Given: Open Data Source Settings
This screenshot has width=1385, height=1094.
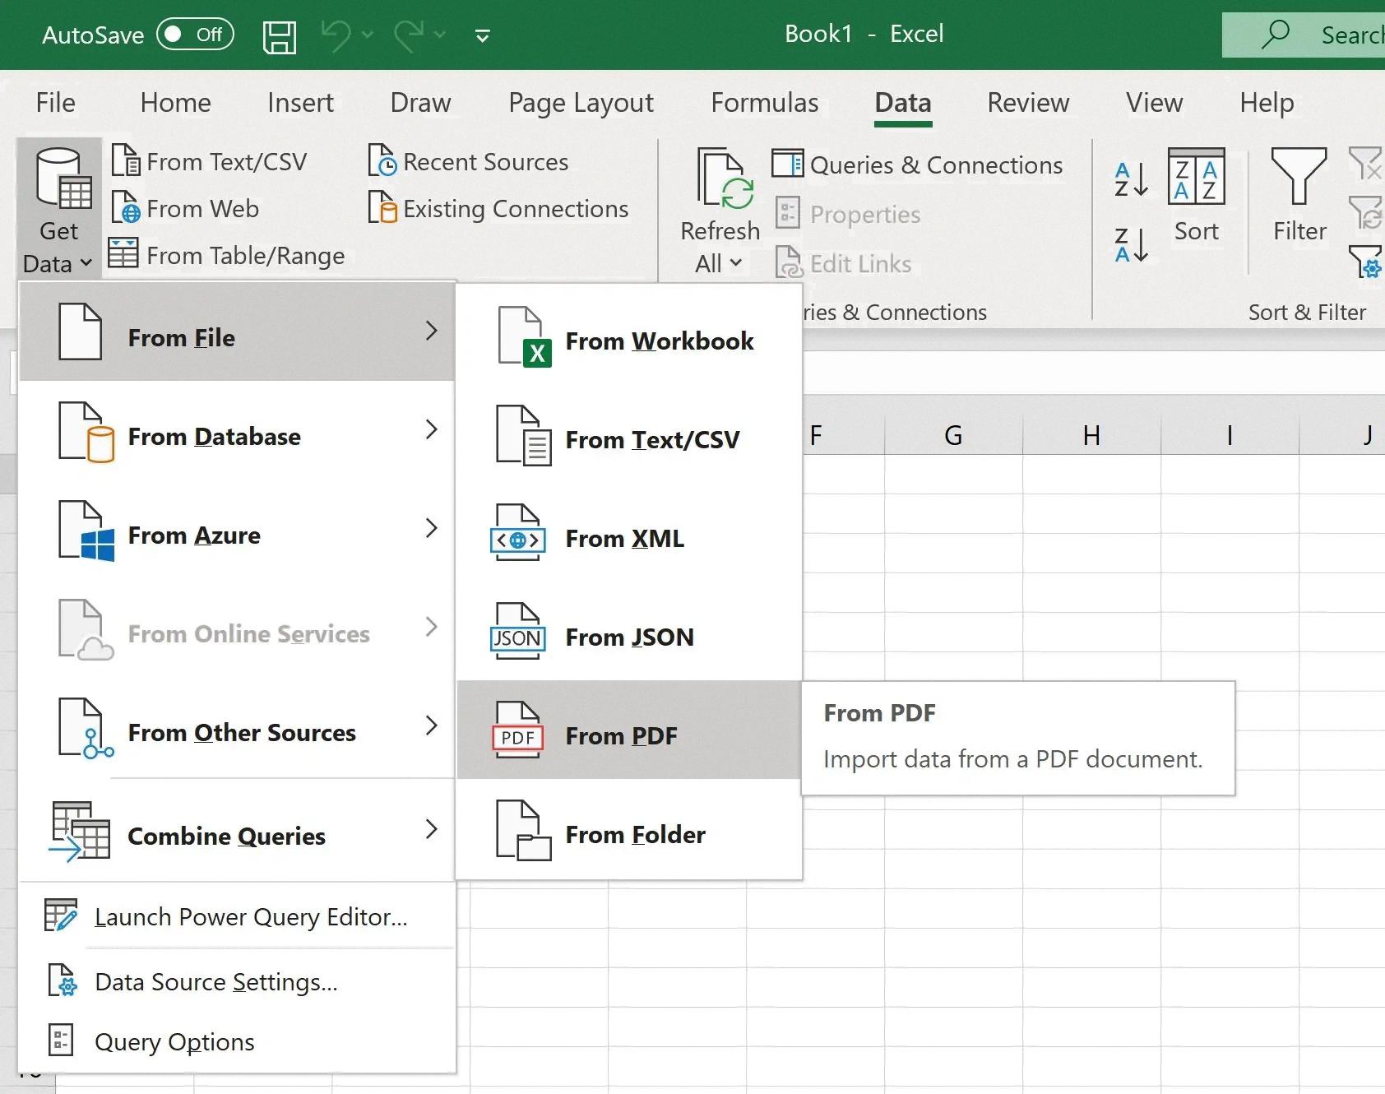Looking at the screenshot, I should (x=215, y=980).
